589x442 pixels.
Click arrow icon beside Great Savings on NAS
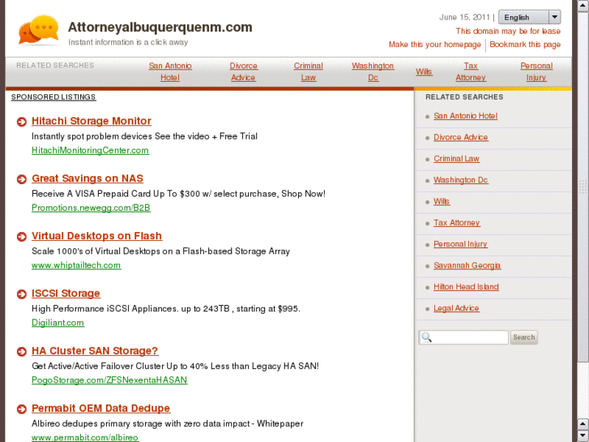click(x=22, y=179)
